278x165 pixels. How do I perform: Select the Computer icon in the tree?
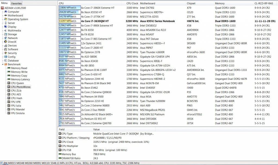(5, 12)
